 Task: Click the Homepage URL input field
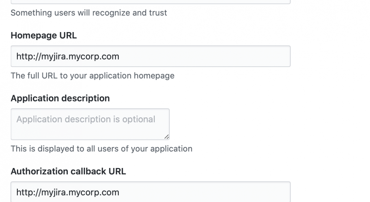[x=150, y=56]
